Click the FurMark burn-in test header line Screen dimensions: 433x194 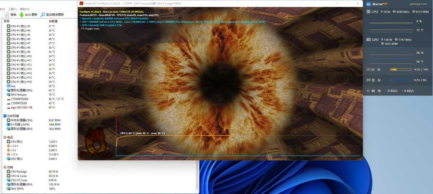111,12
